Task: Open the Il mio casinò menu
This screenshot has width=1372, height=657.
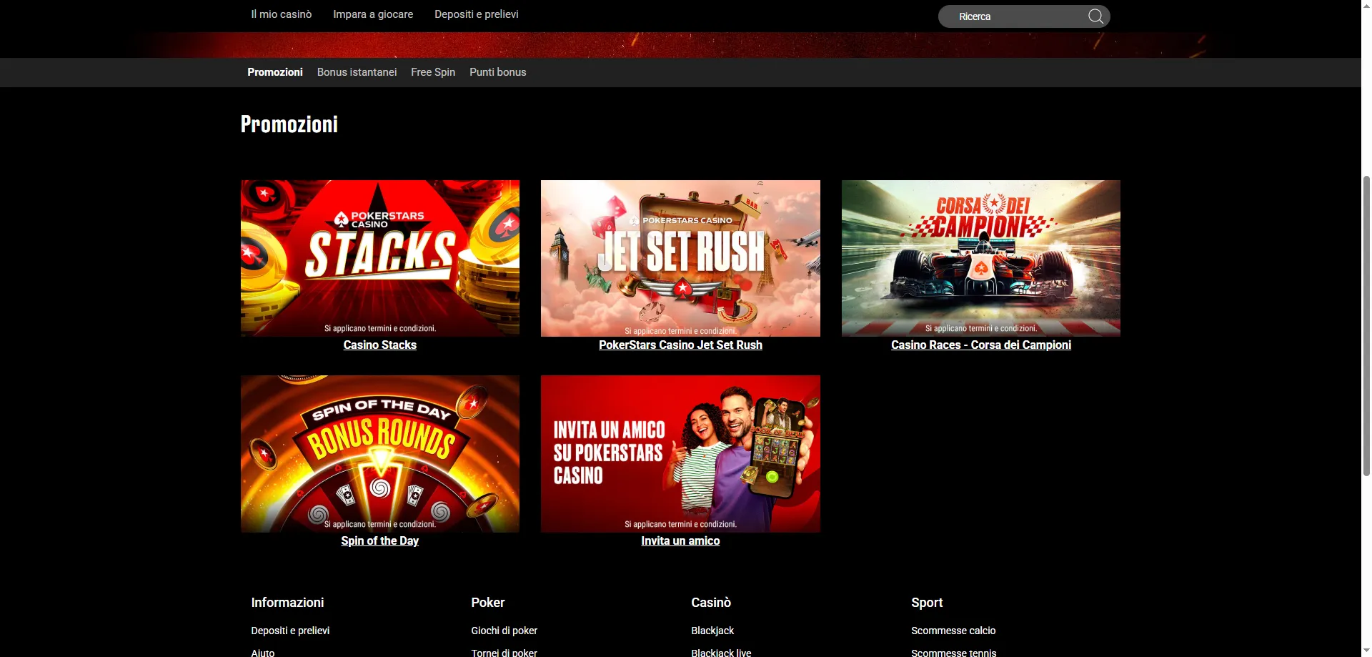Action: coord(281,14)
